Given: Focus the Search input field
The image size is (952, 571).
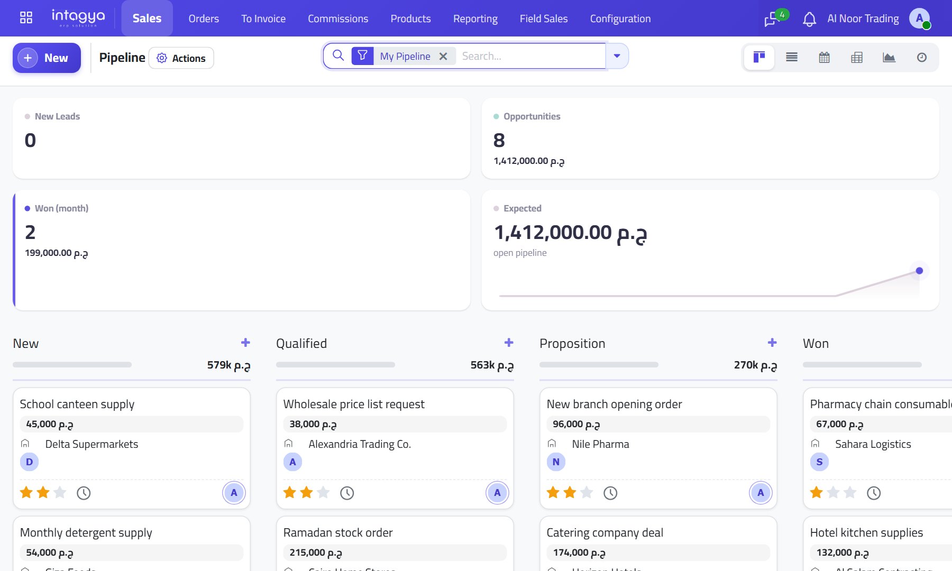Looking at the screenshot, I should pyautogui.click(x=531, y=56).
